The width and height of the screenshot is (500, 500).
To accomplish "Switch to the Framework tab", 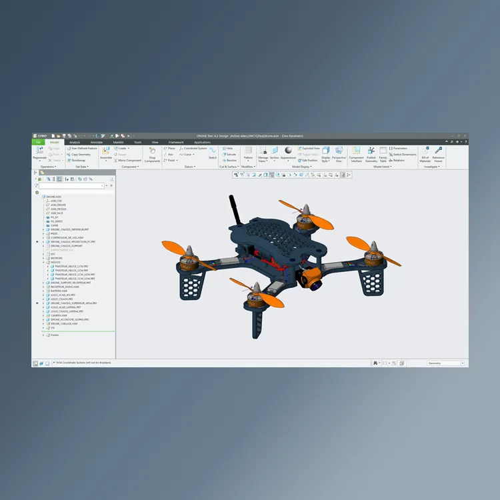I will (176, 142).
